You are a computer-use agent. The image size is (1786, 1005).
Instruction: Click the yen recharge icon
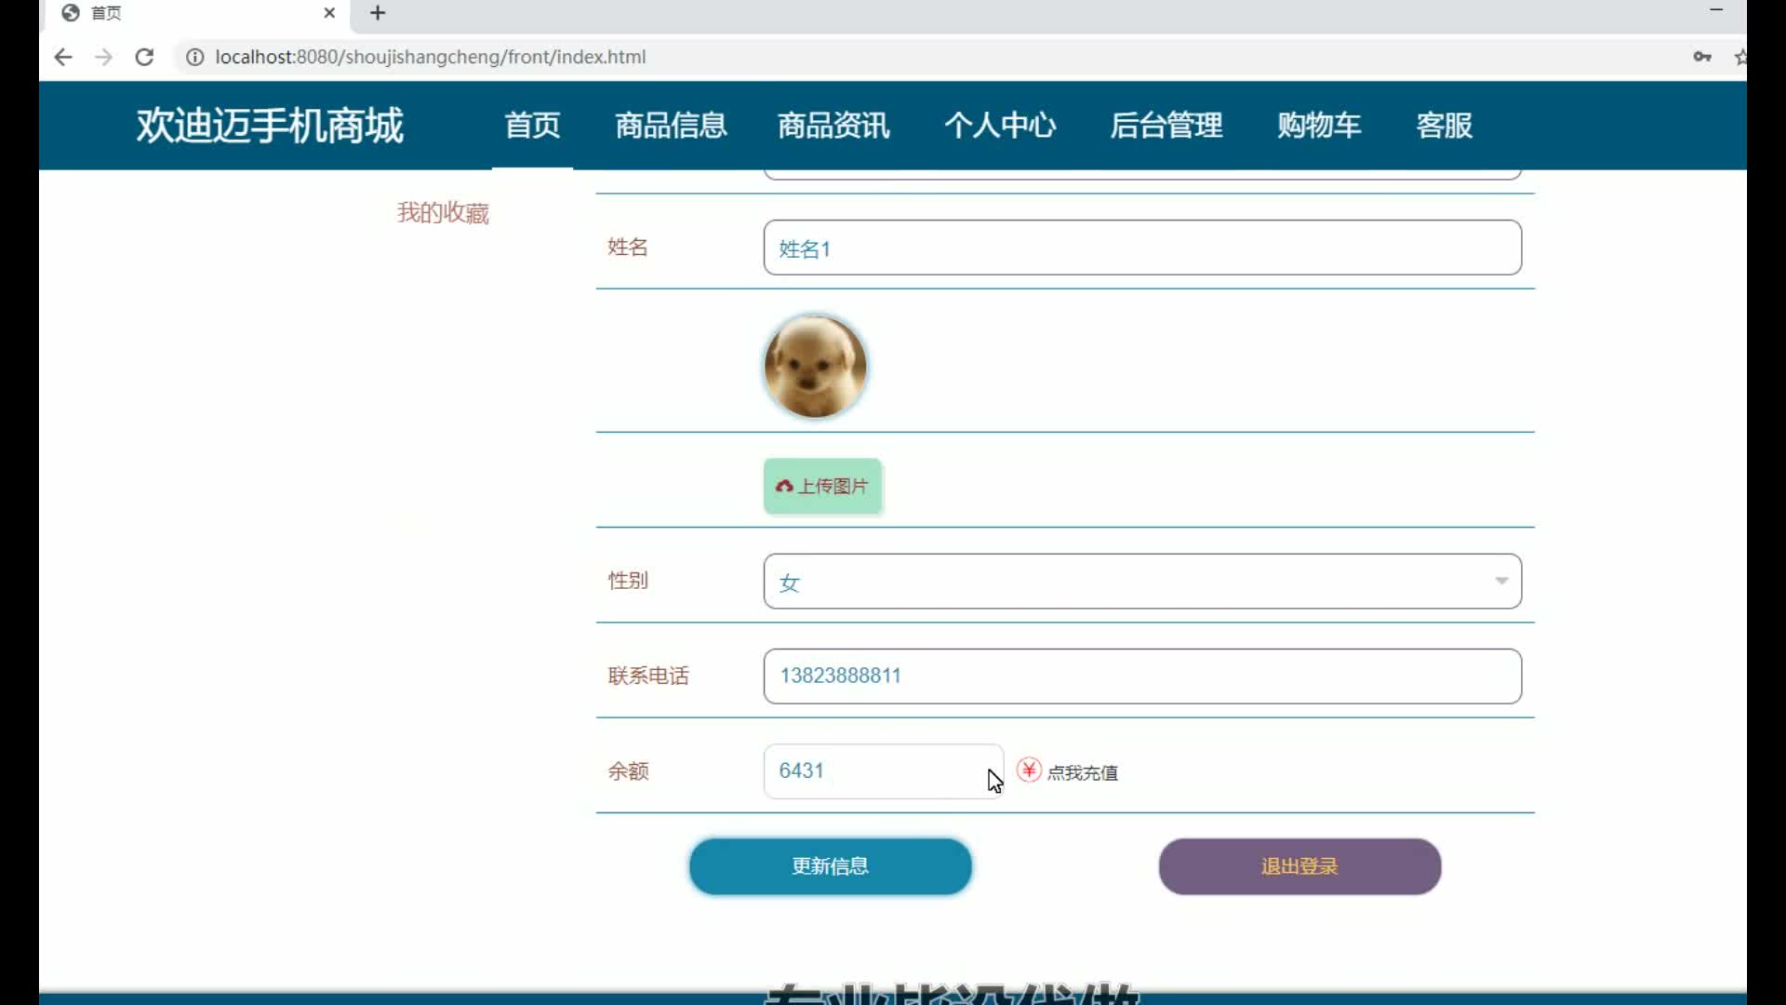1028,770
